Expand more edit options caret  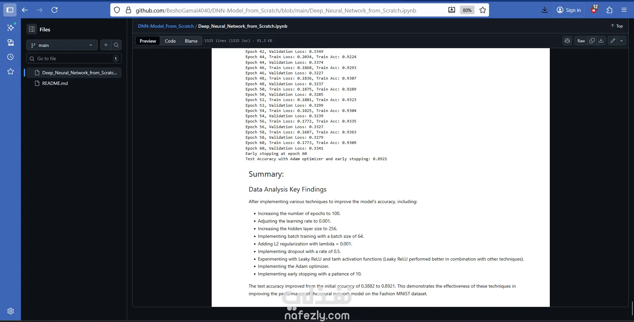(x=622, y=41)
